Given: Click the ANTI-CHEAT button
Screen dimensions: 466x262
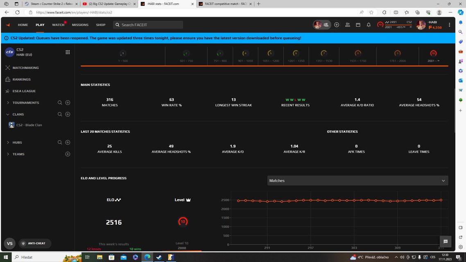Looking at the screenshot, I should pos(35,243).
